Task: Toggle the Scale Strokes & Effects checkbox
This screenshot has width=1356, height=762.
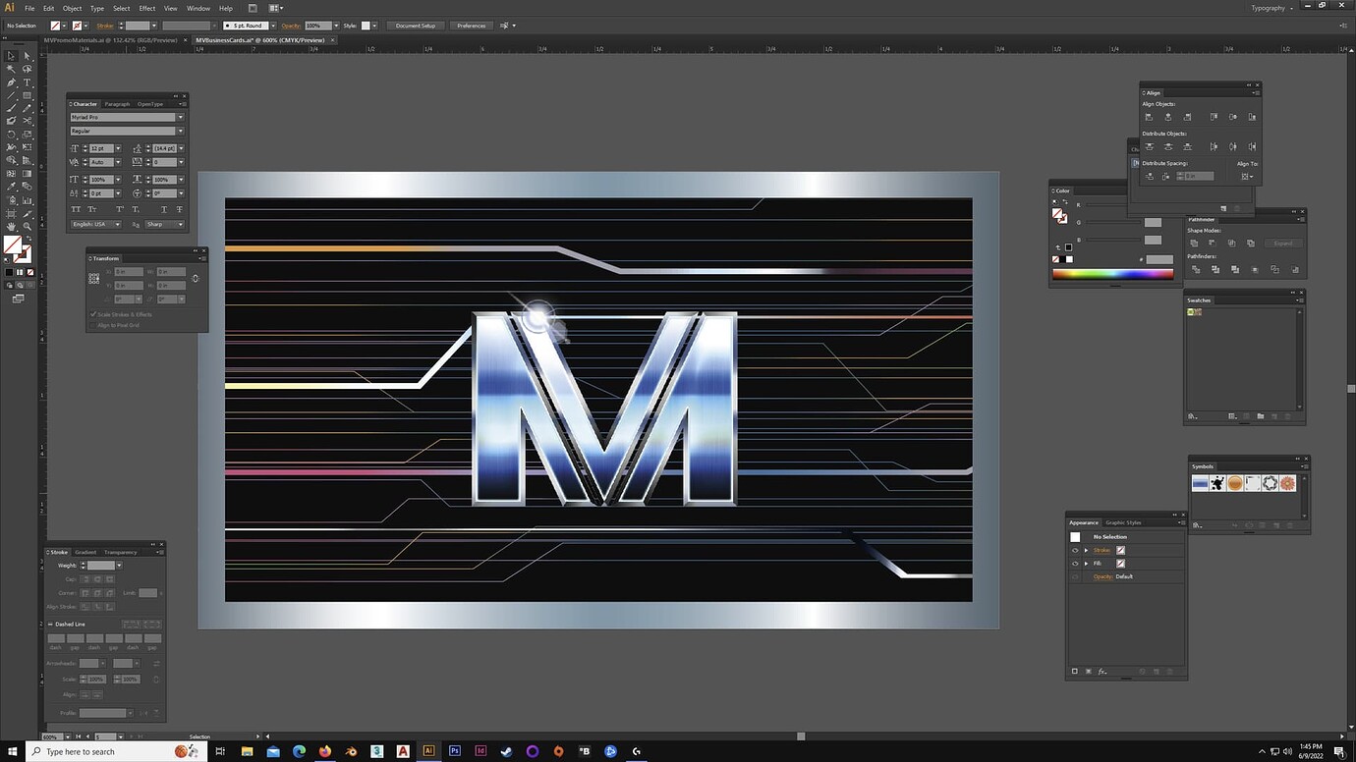Action: click(93, 314)
